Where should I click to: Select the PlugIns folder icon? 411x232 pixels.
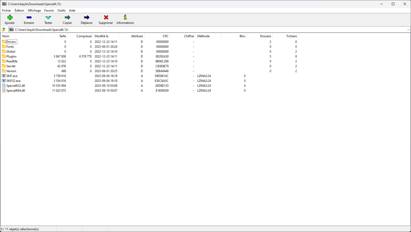[x=4, y=56]
